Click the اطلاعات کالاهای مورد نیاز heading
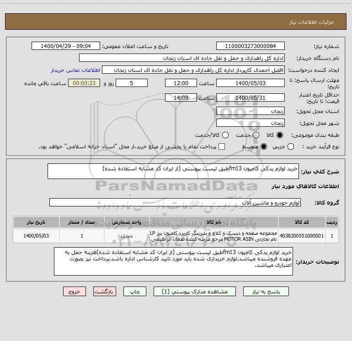This screenshot has height=341, width=352. pyautogui.click(x=305, y=186)
